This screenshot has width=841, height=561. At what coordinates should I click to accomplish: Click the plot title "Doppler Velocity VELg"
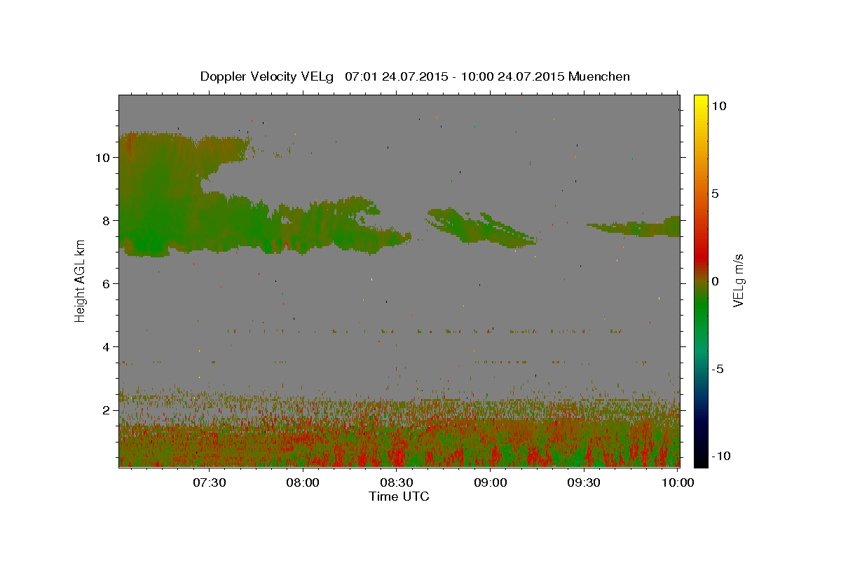tap(268, 76)
